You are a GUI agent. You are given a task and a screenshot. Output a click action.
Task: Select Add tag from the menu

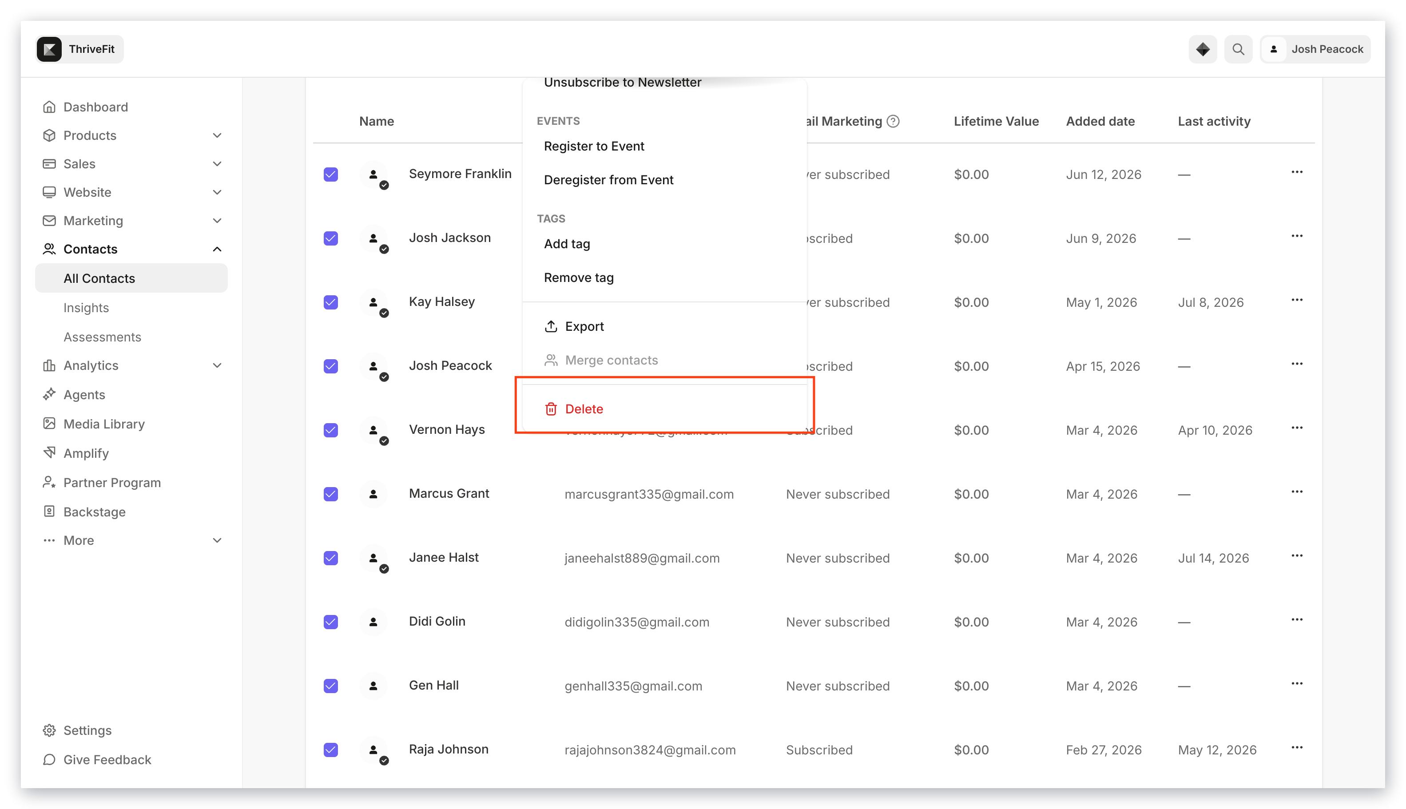click(665, 244)
